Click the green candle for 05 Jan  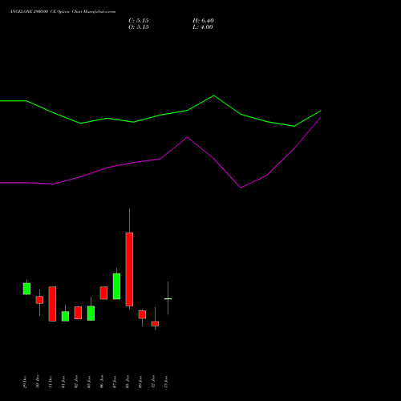tap(91, 313)
